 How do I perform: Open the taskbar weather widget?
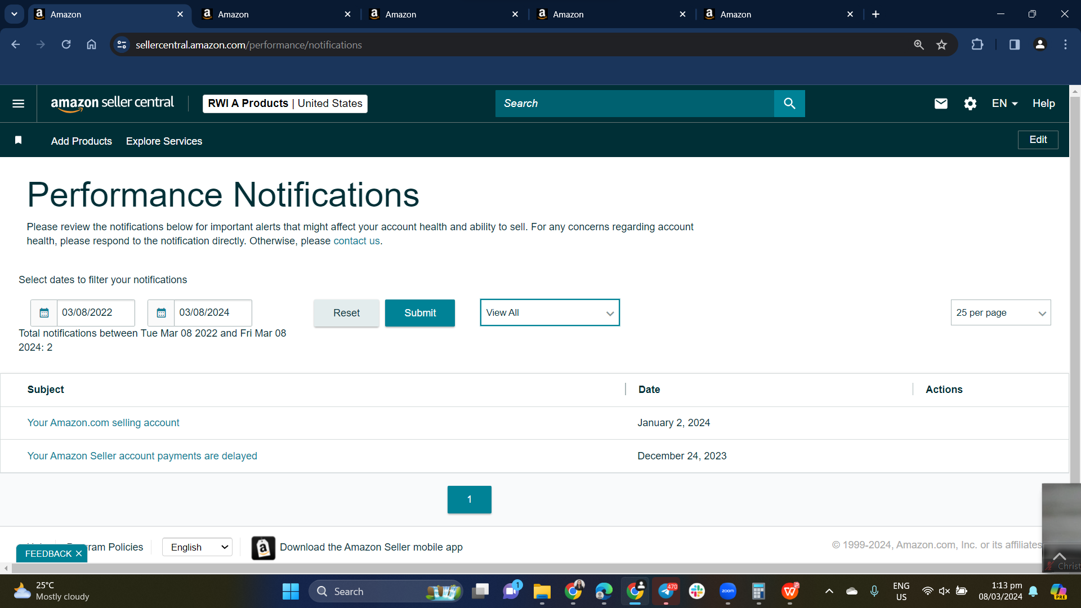pyautogui.click(x=51, y=591)
